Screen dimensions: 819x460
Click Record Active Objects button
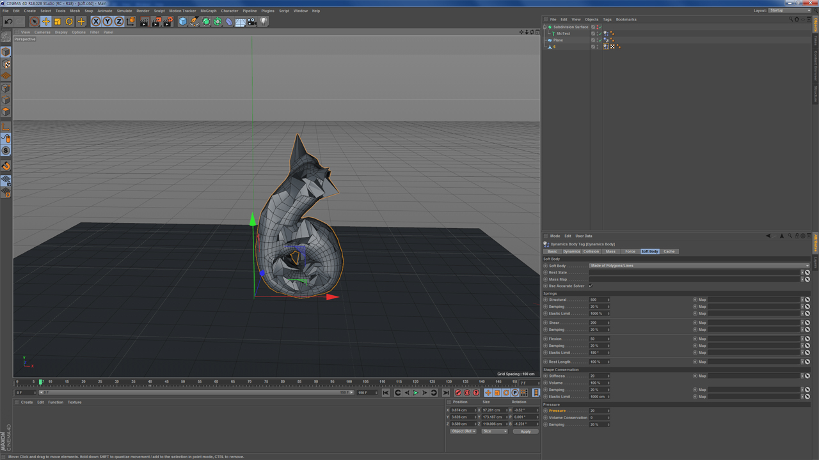pyautogui.click(x=458, y=393)
